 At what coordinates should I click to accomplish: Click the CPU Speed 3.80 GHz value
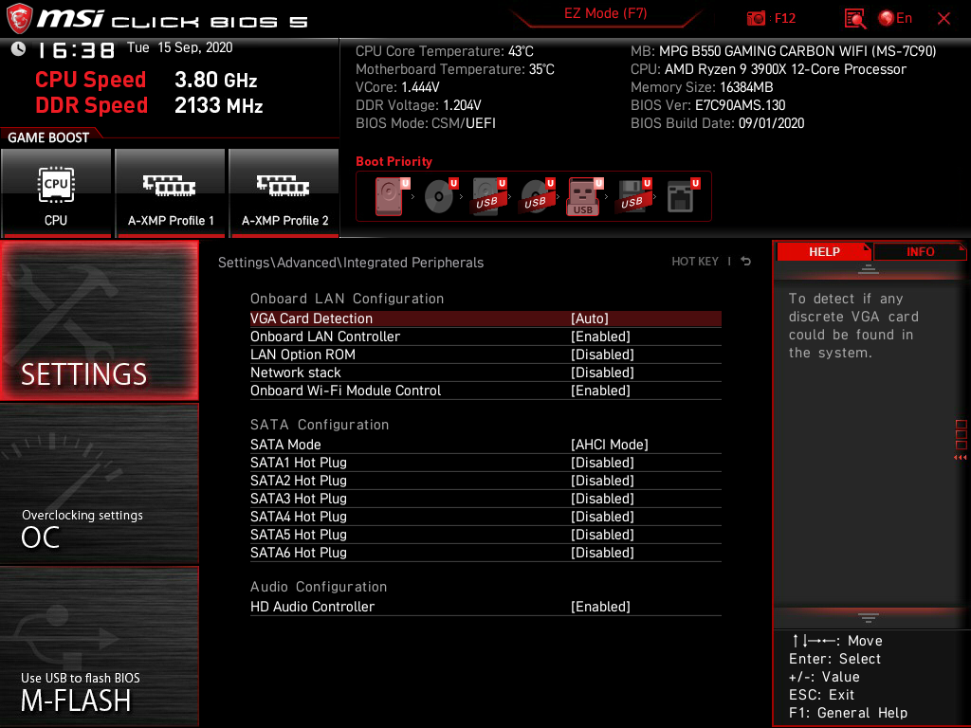(x=215, y=80)
